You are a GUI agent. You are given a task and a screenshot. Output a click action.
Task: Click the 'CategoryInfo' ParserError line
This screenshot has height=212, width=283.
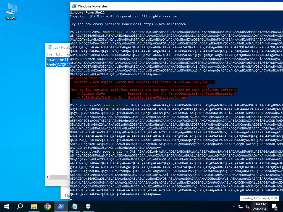(x=156, y=94)
